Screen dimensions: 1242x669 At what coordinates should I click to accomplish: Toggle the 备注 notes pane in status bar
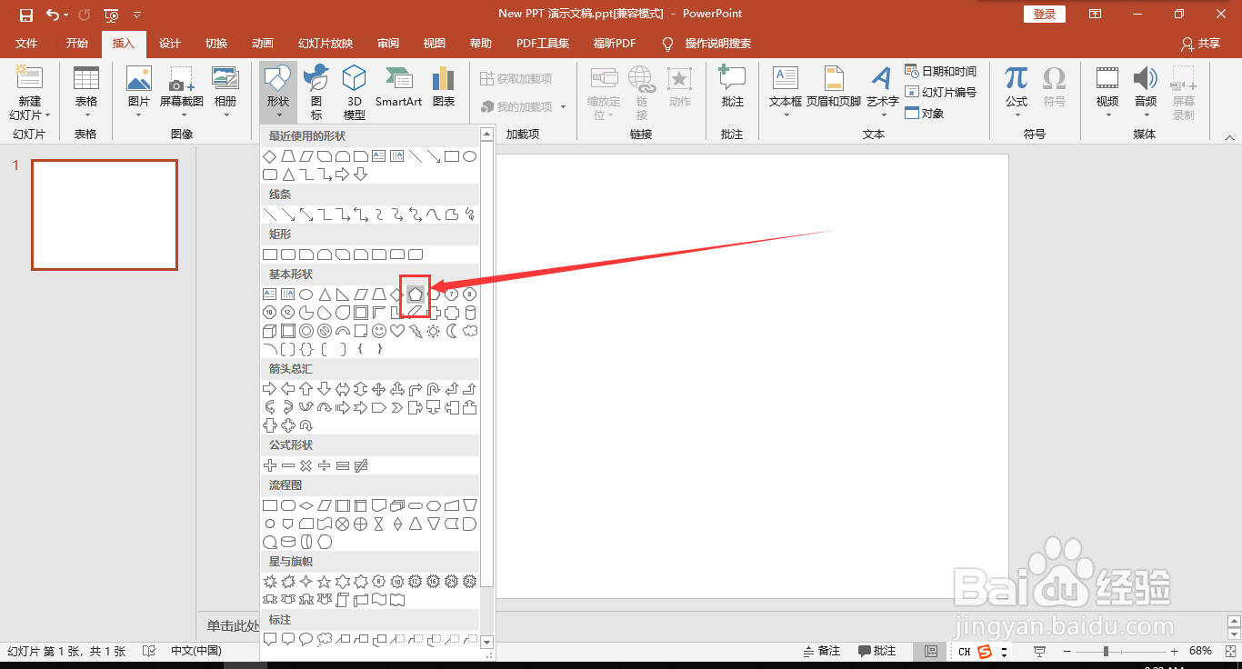pos(822,651)
